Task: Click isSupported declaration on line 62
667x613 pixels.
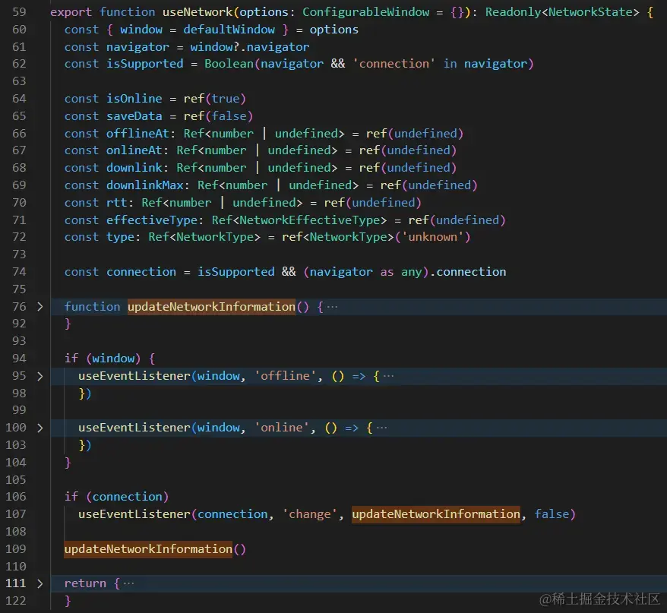Action: tap(144, 64)
